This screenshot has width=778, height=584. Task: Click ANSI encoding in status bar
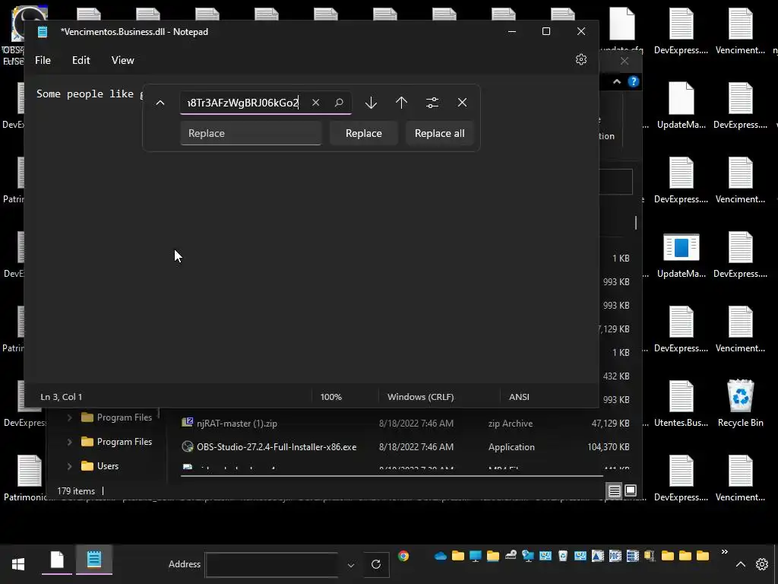(519, 397)
